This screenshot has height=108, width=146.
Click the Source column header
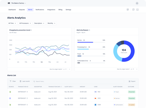(11, 87)
